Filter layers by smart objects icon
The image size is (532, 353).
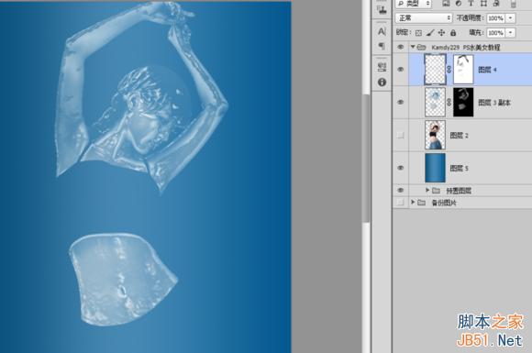(x=496, y=3)
